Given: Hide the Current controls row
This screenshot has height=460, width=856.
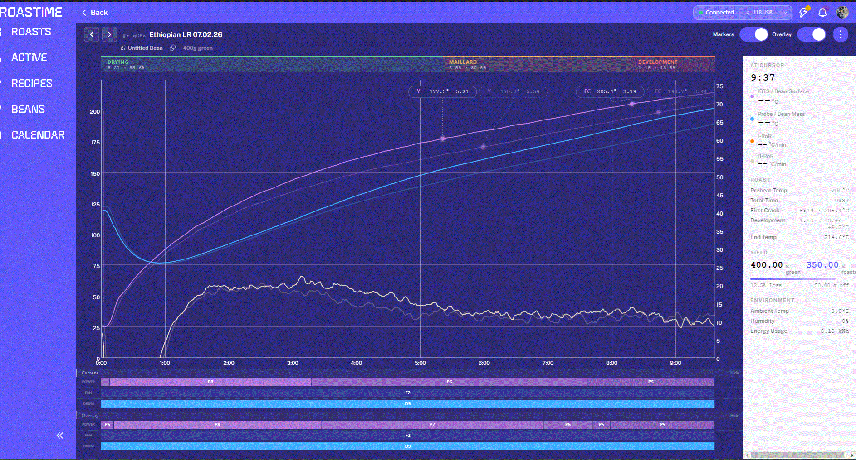Looking at the screenshot, I should (734, 373).
